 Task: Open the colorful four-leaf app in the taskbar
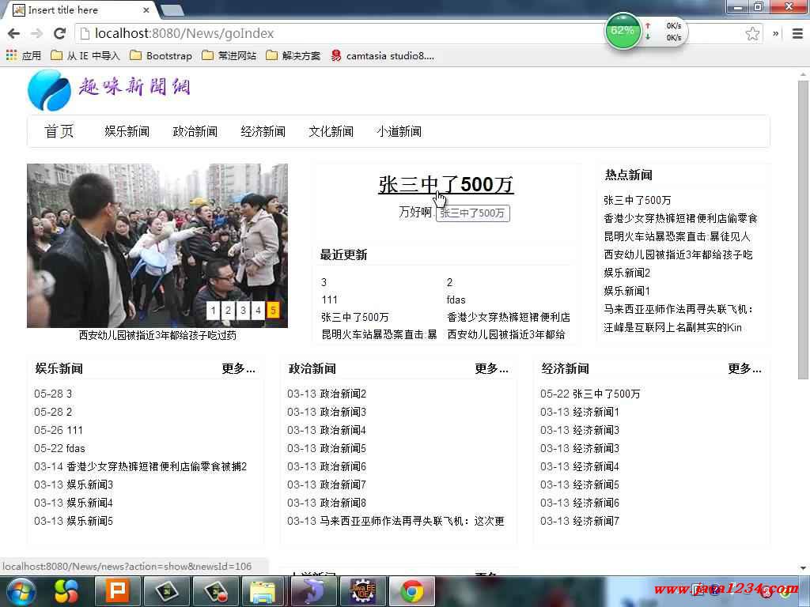click(x=66, y=591)
